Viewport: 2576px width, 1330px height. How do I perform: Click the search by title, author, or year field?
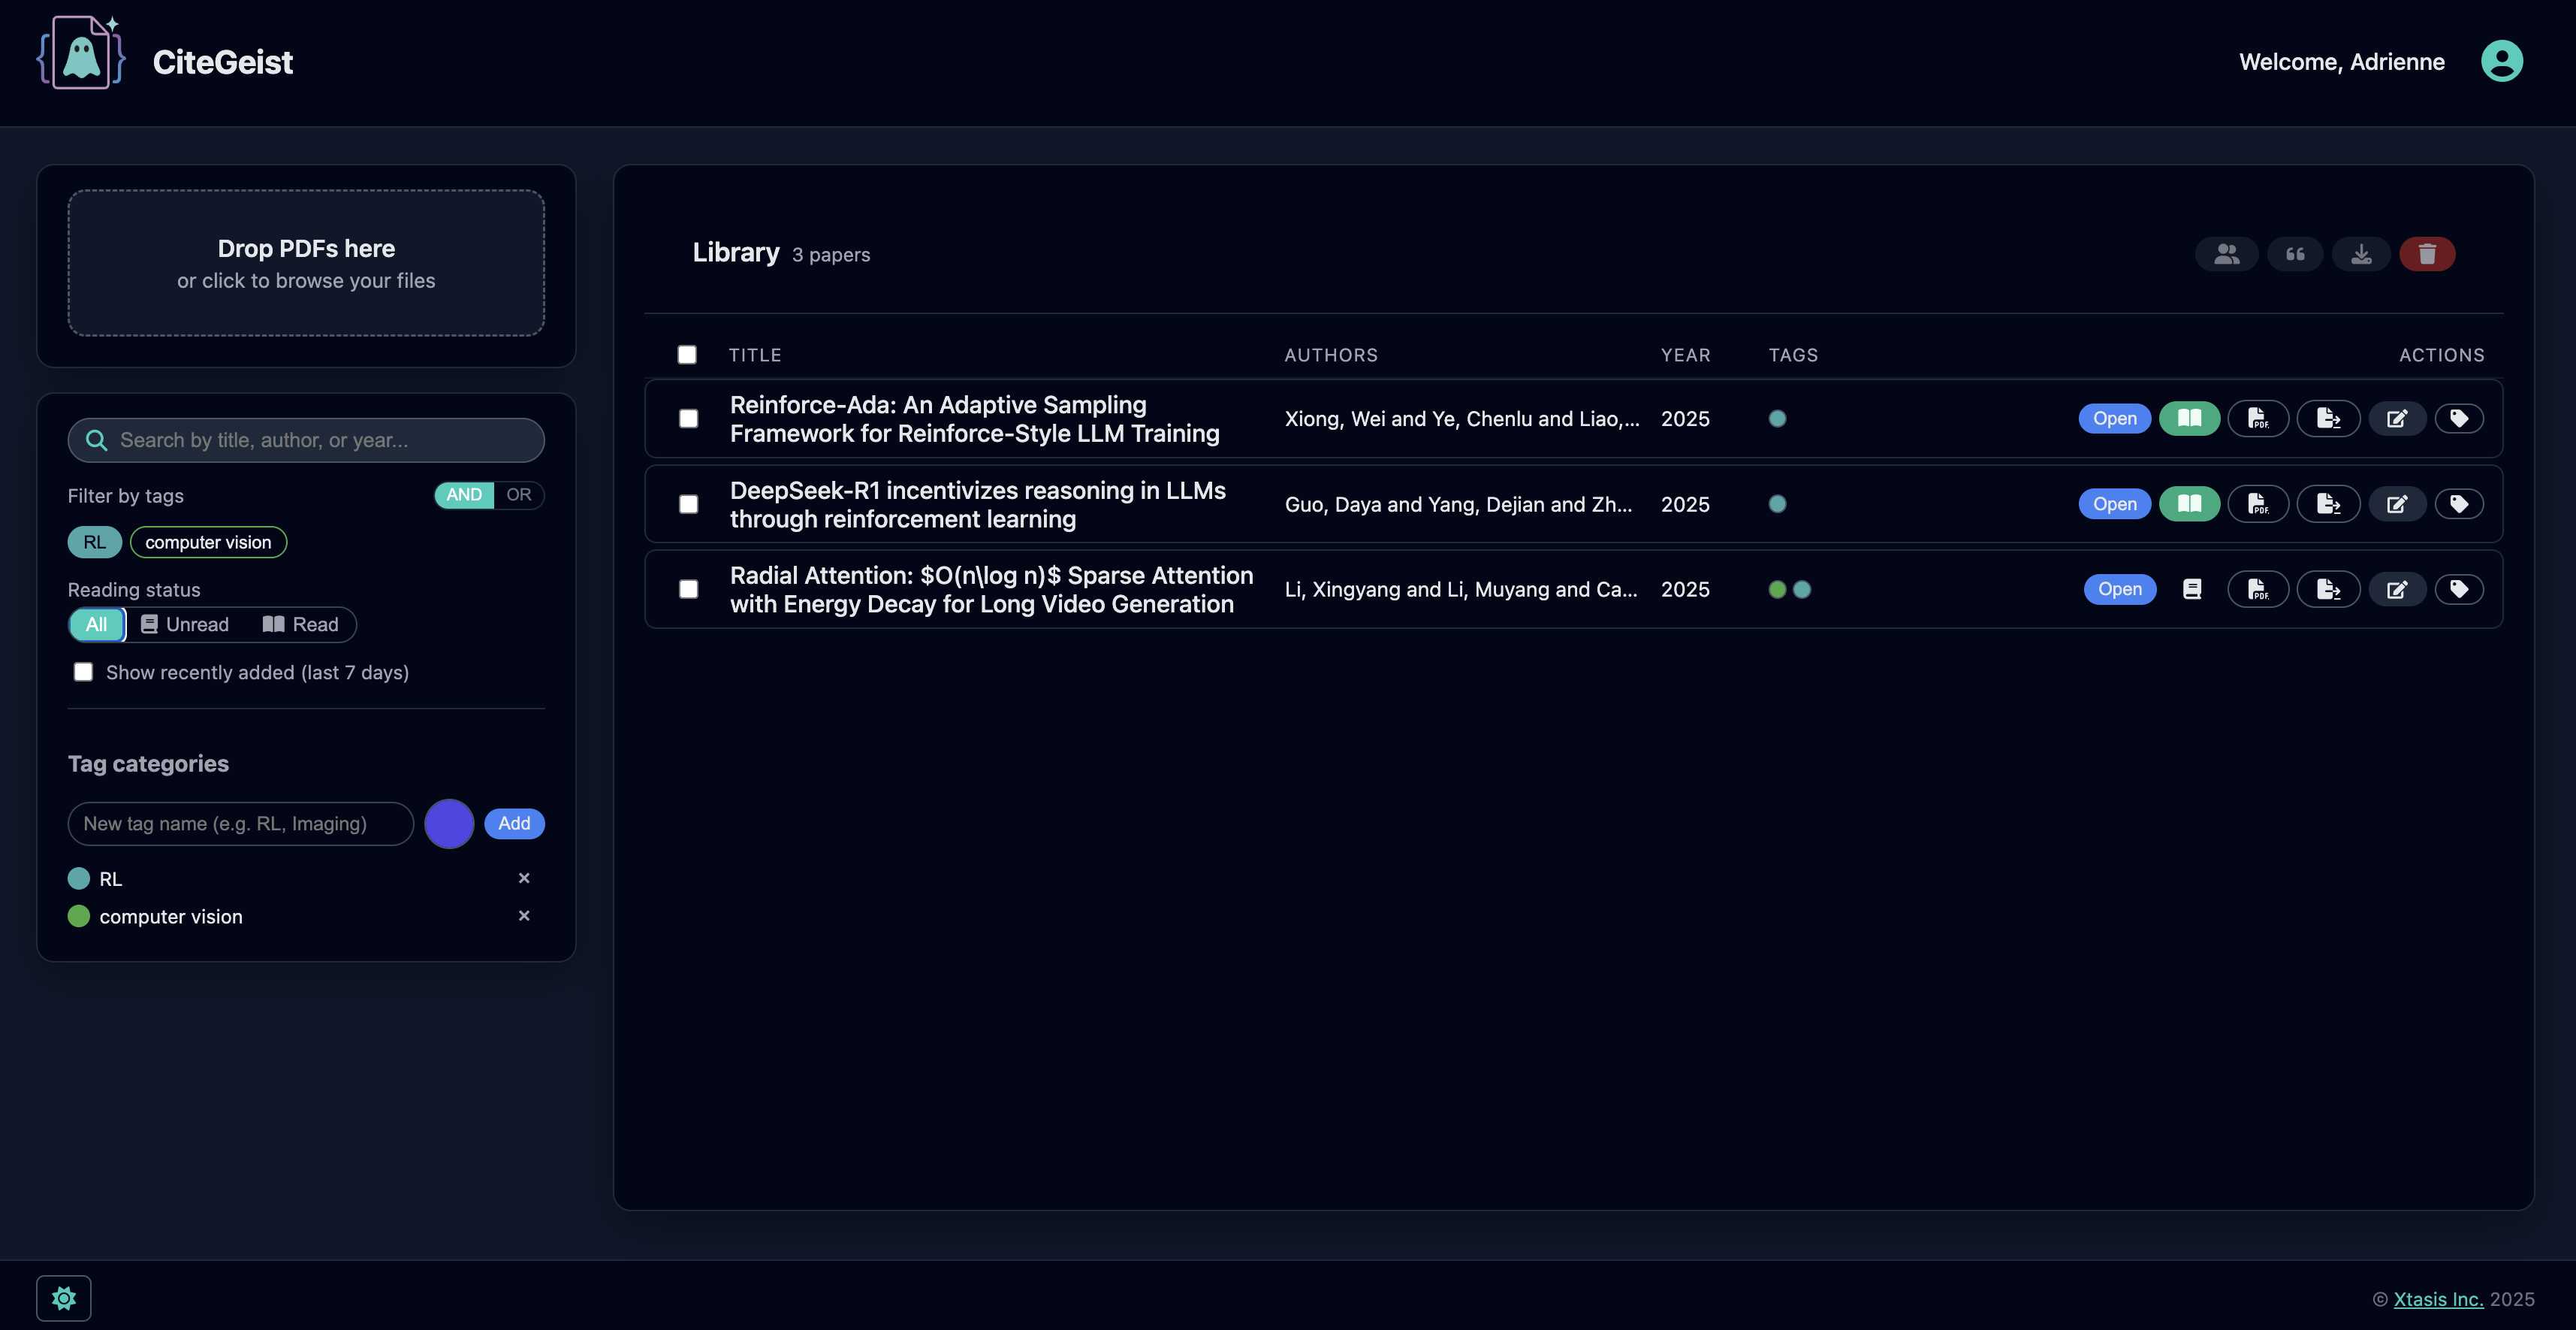click(306, 440)
